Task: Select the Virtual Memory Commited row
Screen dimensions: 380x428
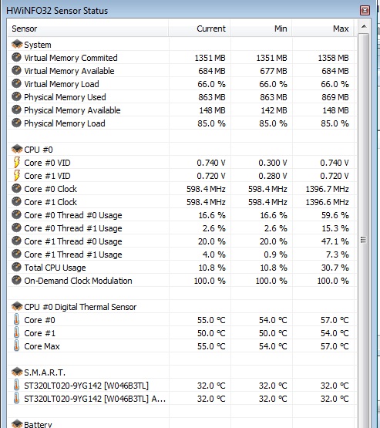Action: [182, 58]
